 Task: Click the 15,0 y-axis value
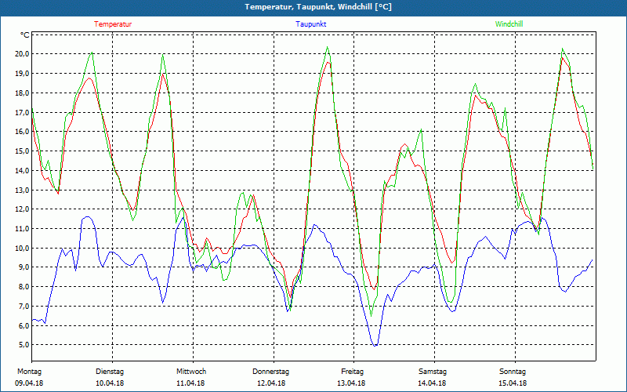coord(23,151)
